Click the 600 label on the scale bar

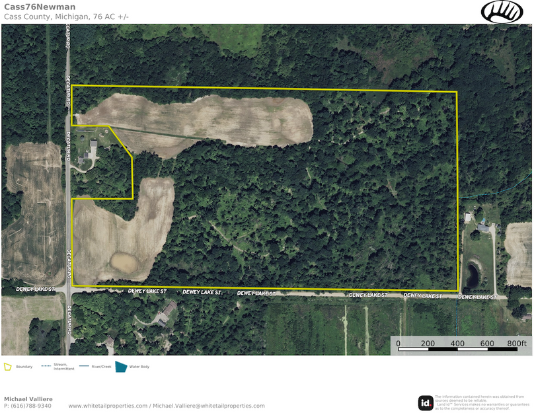pos(487,343)
